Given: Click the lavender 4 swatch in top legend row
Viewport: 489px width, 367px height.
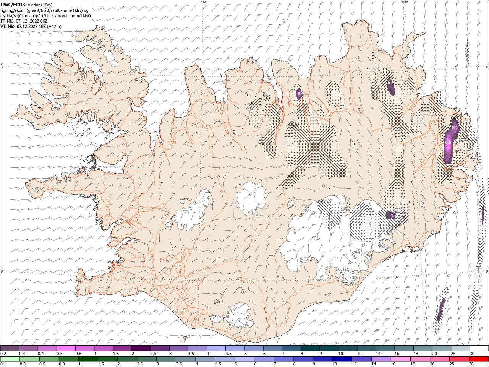Looking at the screenshot, I should click(x=216, y=348).
